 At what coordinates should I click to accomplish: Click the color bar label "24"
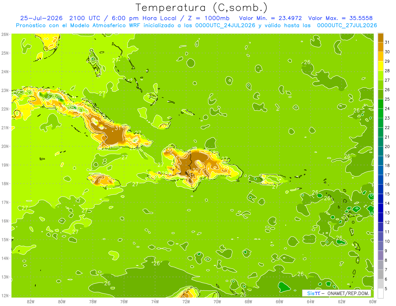tap(387, 109)
